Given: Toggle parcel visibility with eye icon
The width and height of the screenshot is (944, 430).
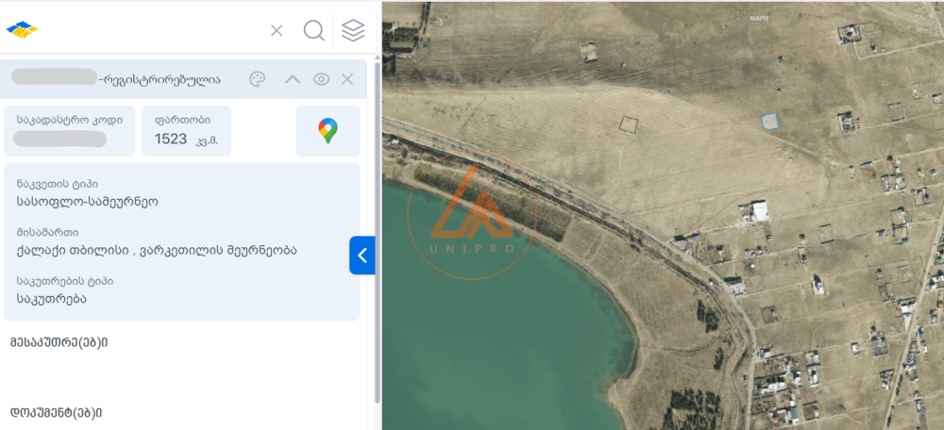Looking at the screenshot, I should 321,79.
